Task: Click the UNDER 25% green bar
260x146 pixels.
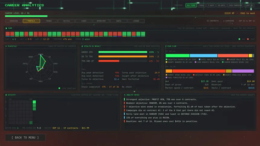Action: coord(123,52)
